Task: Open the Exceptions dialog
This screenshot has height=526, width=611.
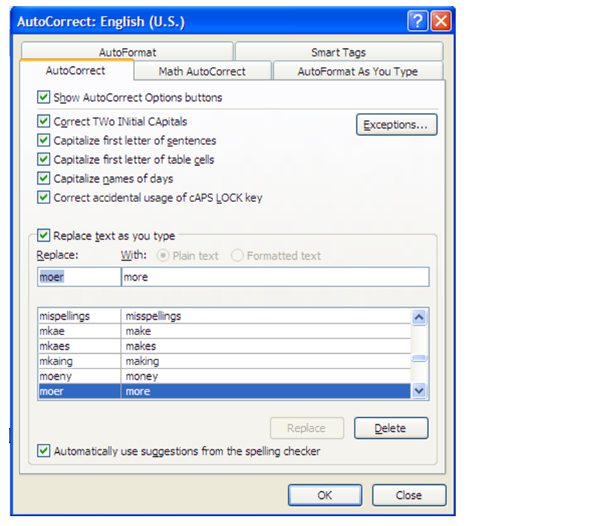Action: pos(396,125)
